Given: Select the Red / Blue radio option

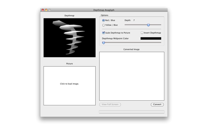Looking at the screenshot, I should pos(103,21).
